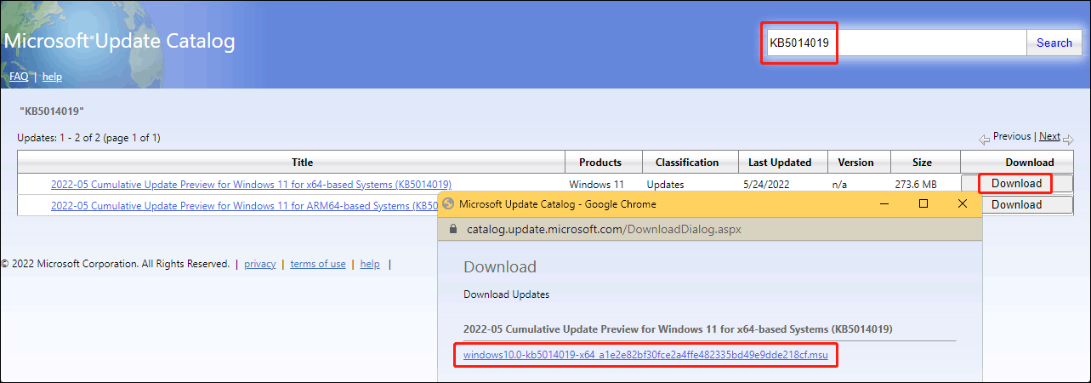Click the kb5014019-x64 .msu download link
The image size is (1091, 383).
click(x=645, y=354)
